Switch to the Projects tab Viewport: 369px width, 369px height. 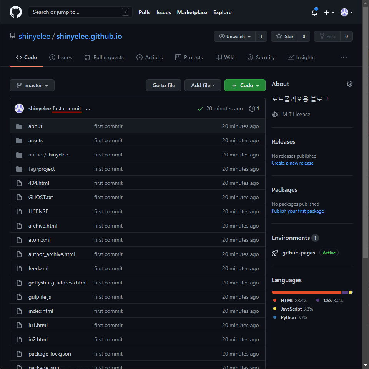coord(189,57)
